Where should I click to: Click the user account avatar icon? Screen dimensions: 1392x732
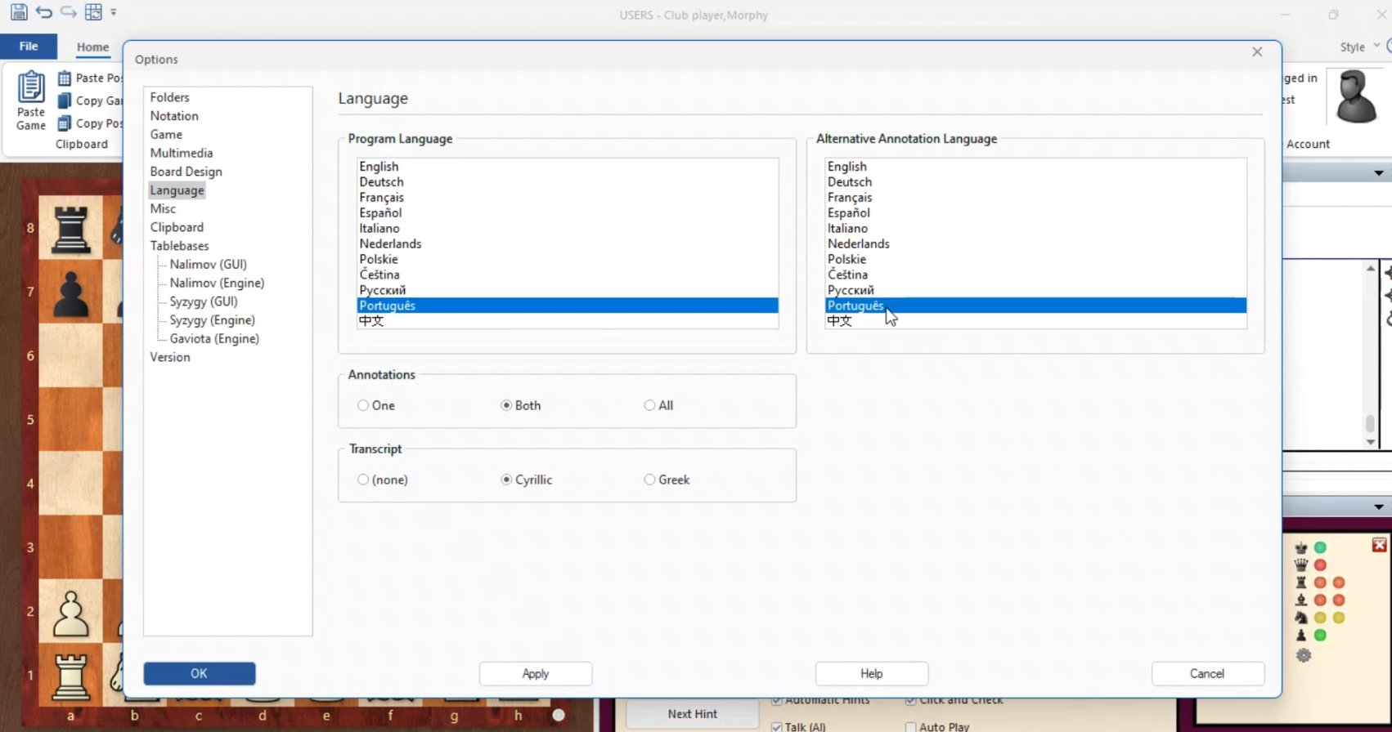coord(1355,96)
